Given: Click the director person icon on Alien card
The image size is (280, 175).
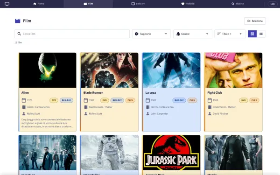Looking at the screenshot, I should point(24,113).
